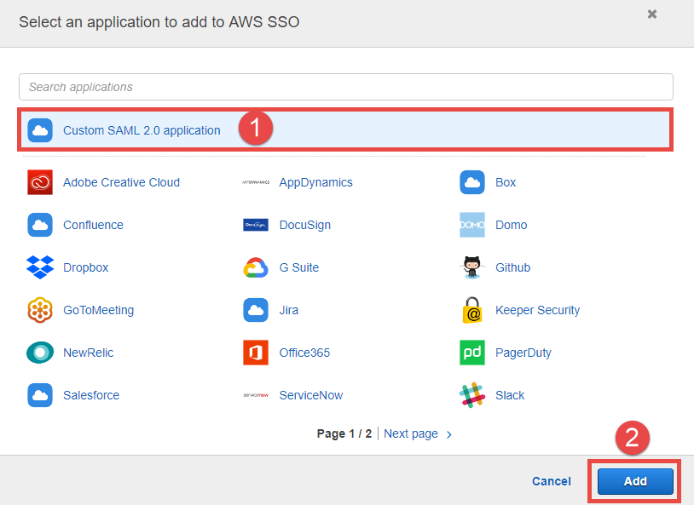Viewport: 694px width, 505px height.
Task: Click the G Suite cloud logo icon
Action: [256, 267]
